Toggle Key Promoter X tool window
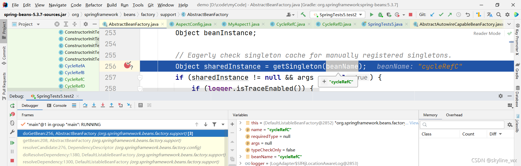The height and width of the screenshot is (166, 521). (517, 39)
